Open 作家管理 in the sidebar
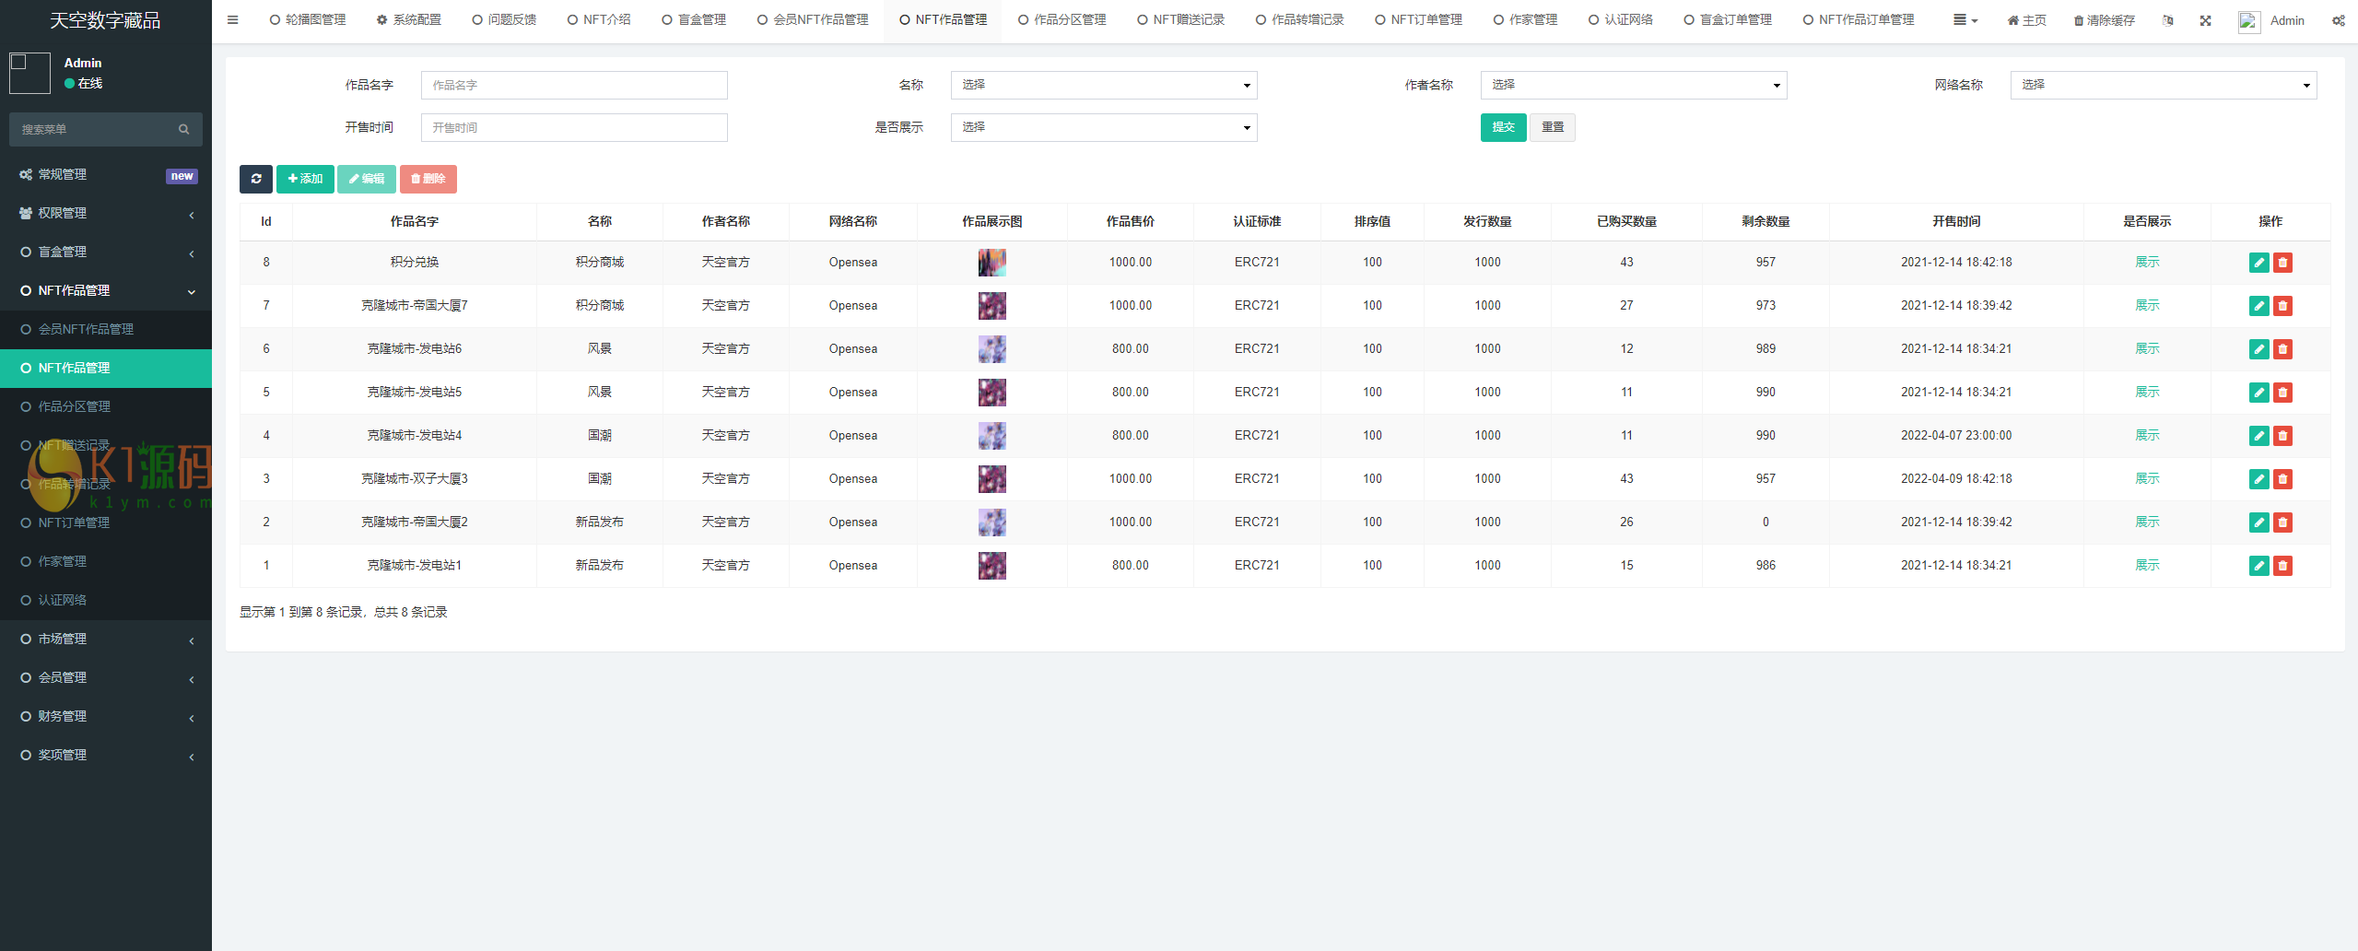2358x951 pixels. point(63,561)
